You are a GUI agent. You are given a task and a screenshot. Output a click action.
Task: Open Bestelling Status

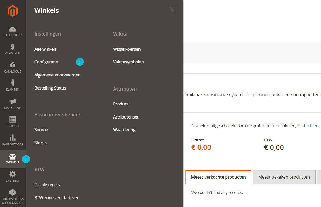coord(50,88)
